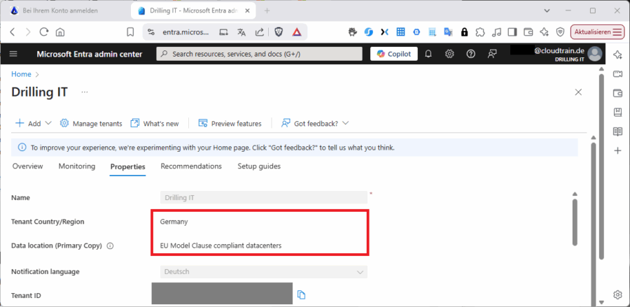
Task: Open the cast media icon in address bar
Action: [223, 32]
